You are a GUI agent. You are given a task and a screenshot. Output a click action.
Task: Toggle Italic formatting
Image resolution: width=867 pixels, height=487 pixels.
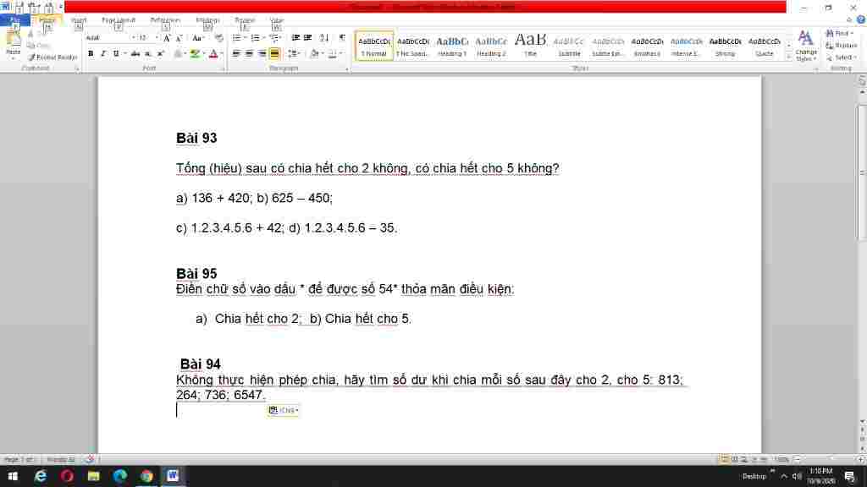tap(102, 53)
